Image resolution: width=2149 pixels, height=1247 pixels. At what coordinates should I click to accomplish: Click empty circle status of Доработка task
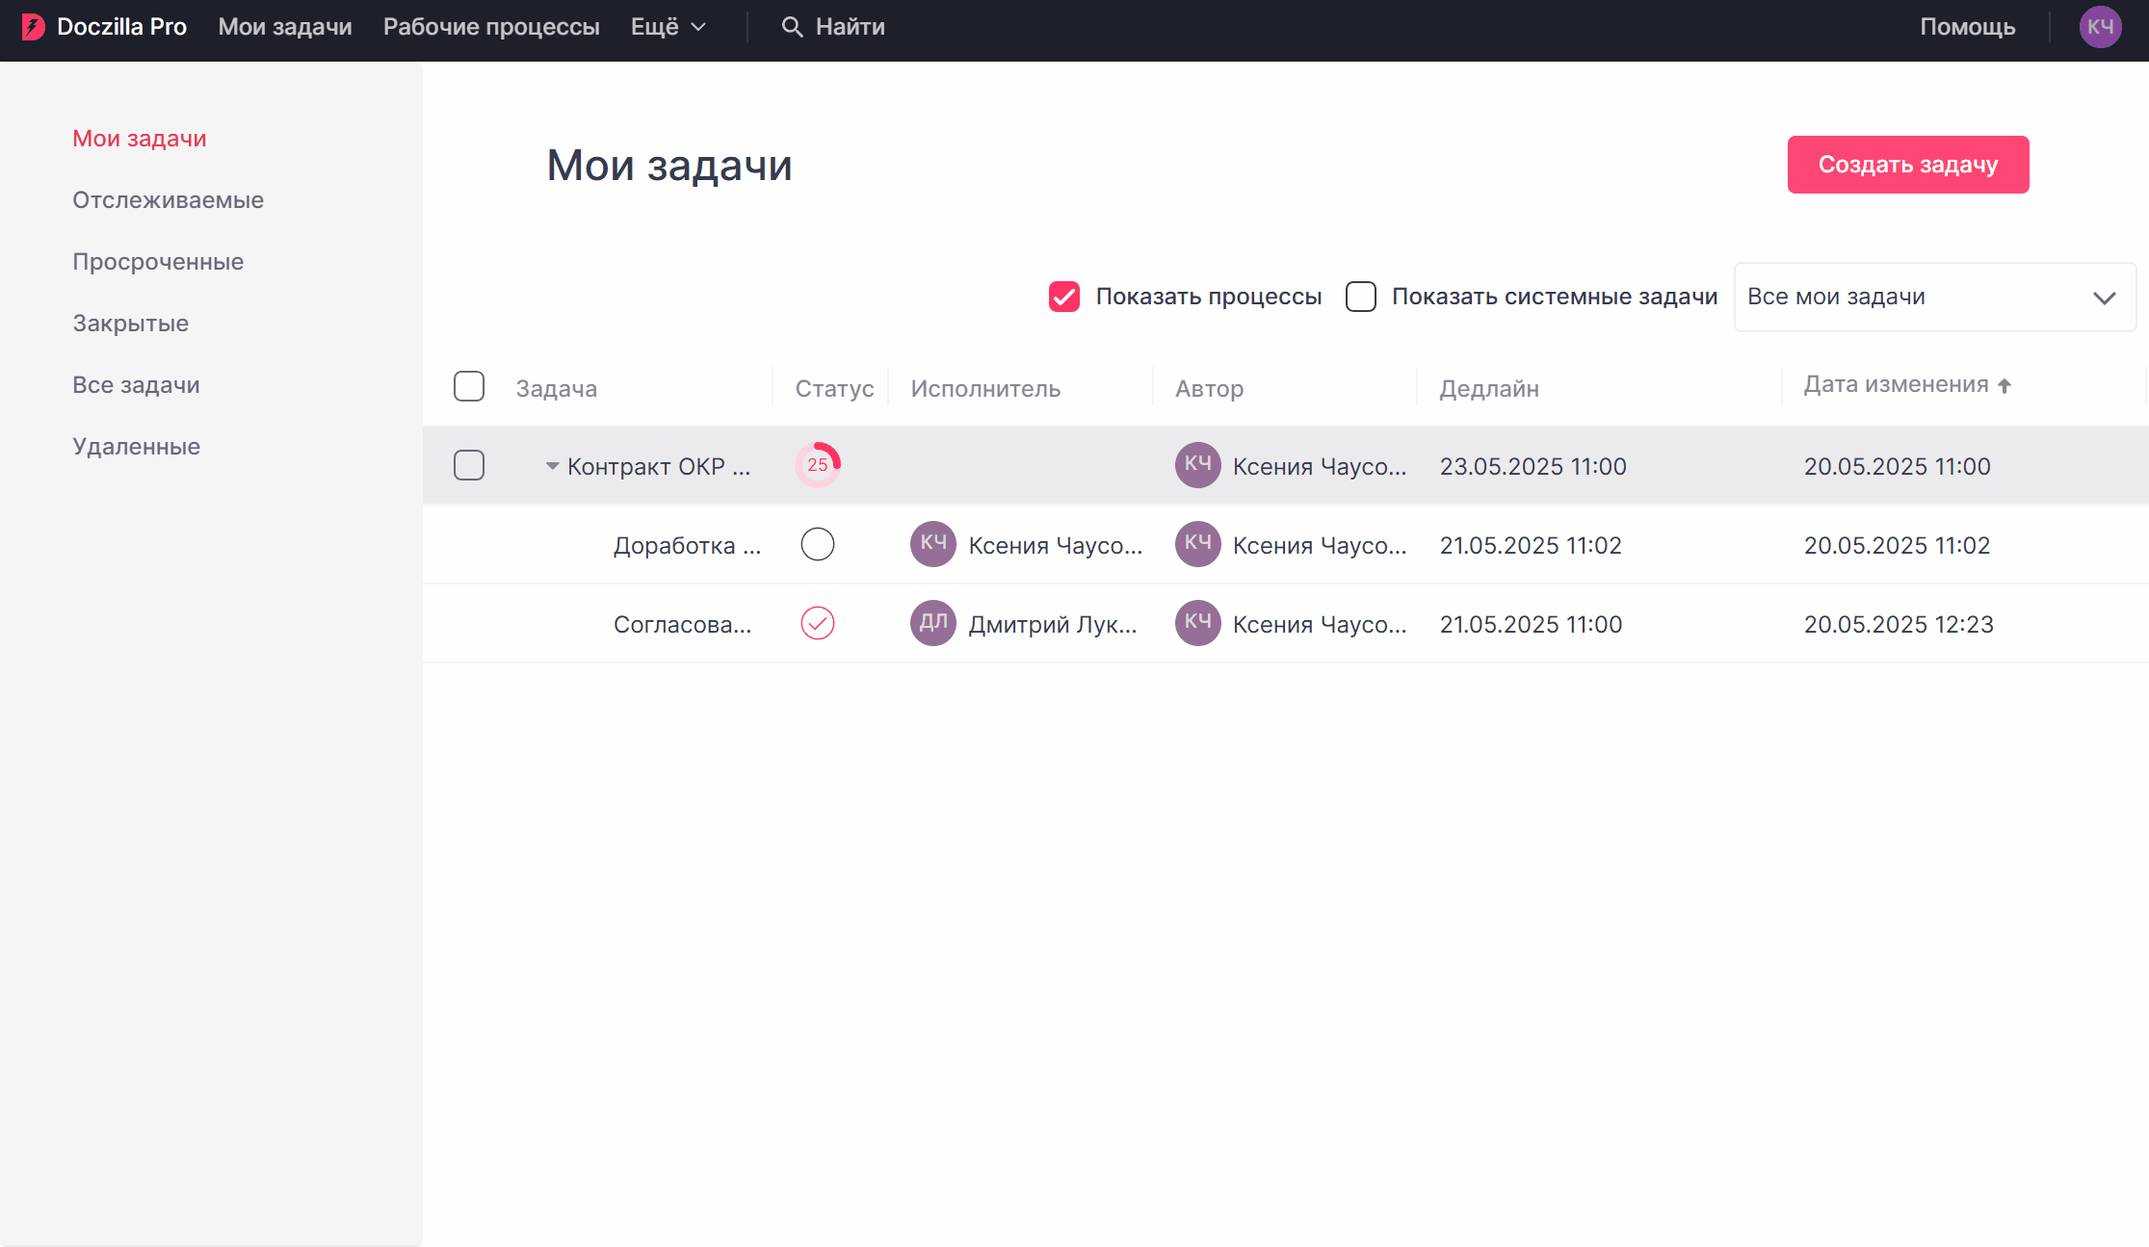tap(818, 544)
